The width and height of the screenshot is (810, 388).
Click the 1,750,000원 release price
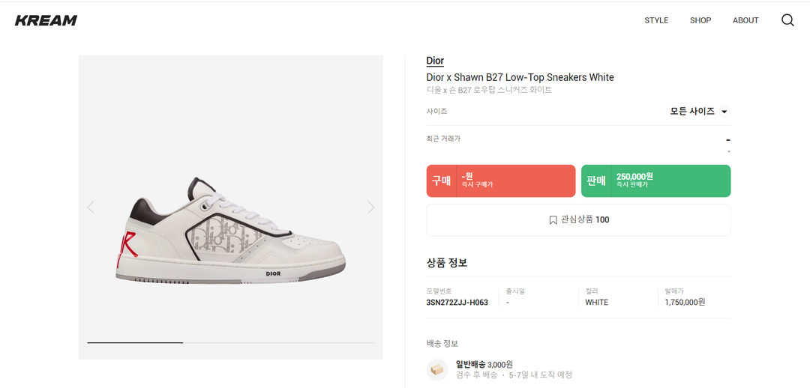tap(685, 303)
